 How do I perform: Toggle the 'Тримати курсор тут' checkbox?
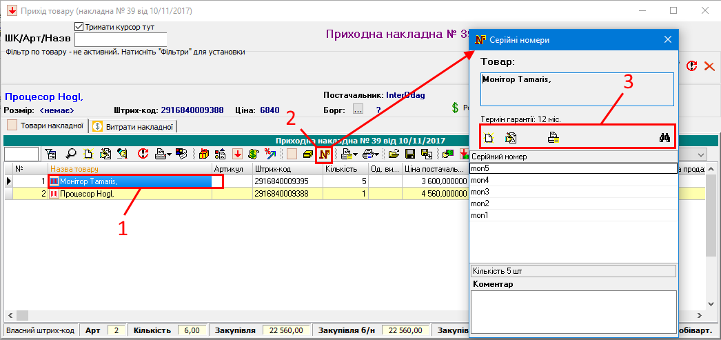point(79,27)
